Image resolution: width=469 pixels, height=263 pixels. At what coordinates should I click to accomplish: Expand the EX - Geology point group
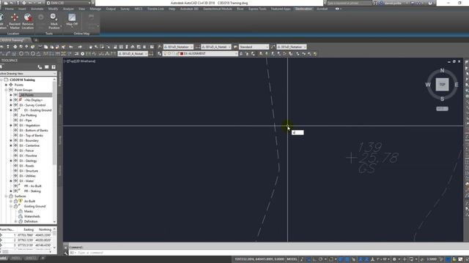pyautogui.click(x=11, y=161)
